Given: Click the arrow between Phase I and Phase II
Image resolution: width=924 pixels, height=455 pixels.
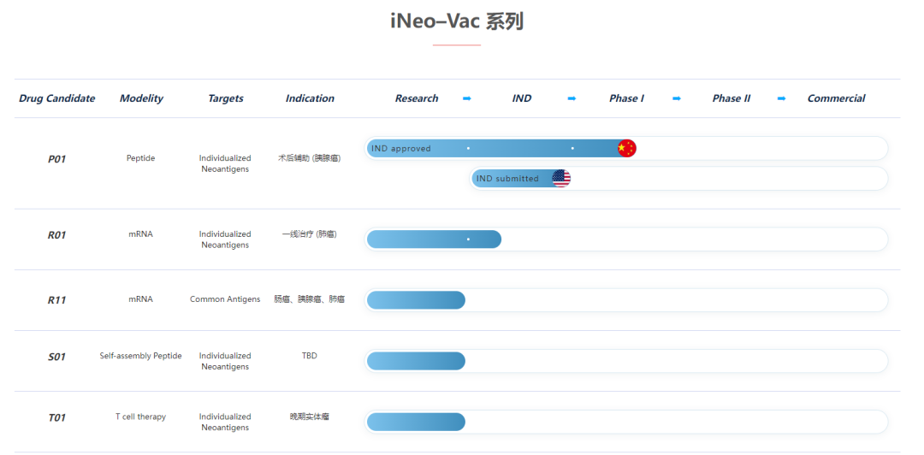Looking at the screenshot, I should pyautogui.click(x=677, y=98).
